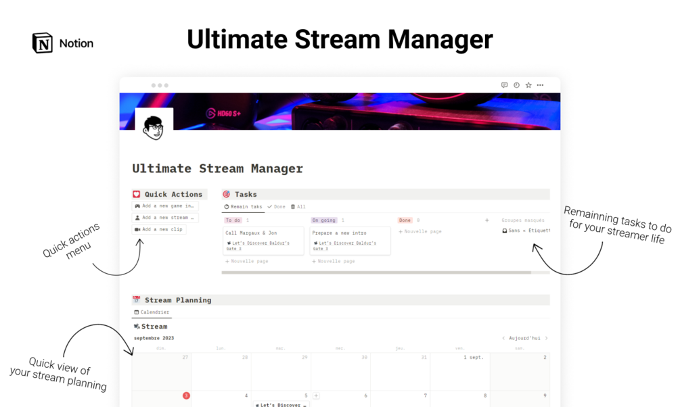Image resolution: width=680 pixels, height=407 pixels.
Task: Switch to the Done tasks tab
Action: click(276, 207)
